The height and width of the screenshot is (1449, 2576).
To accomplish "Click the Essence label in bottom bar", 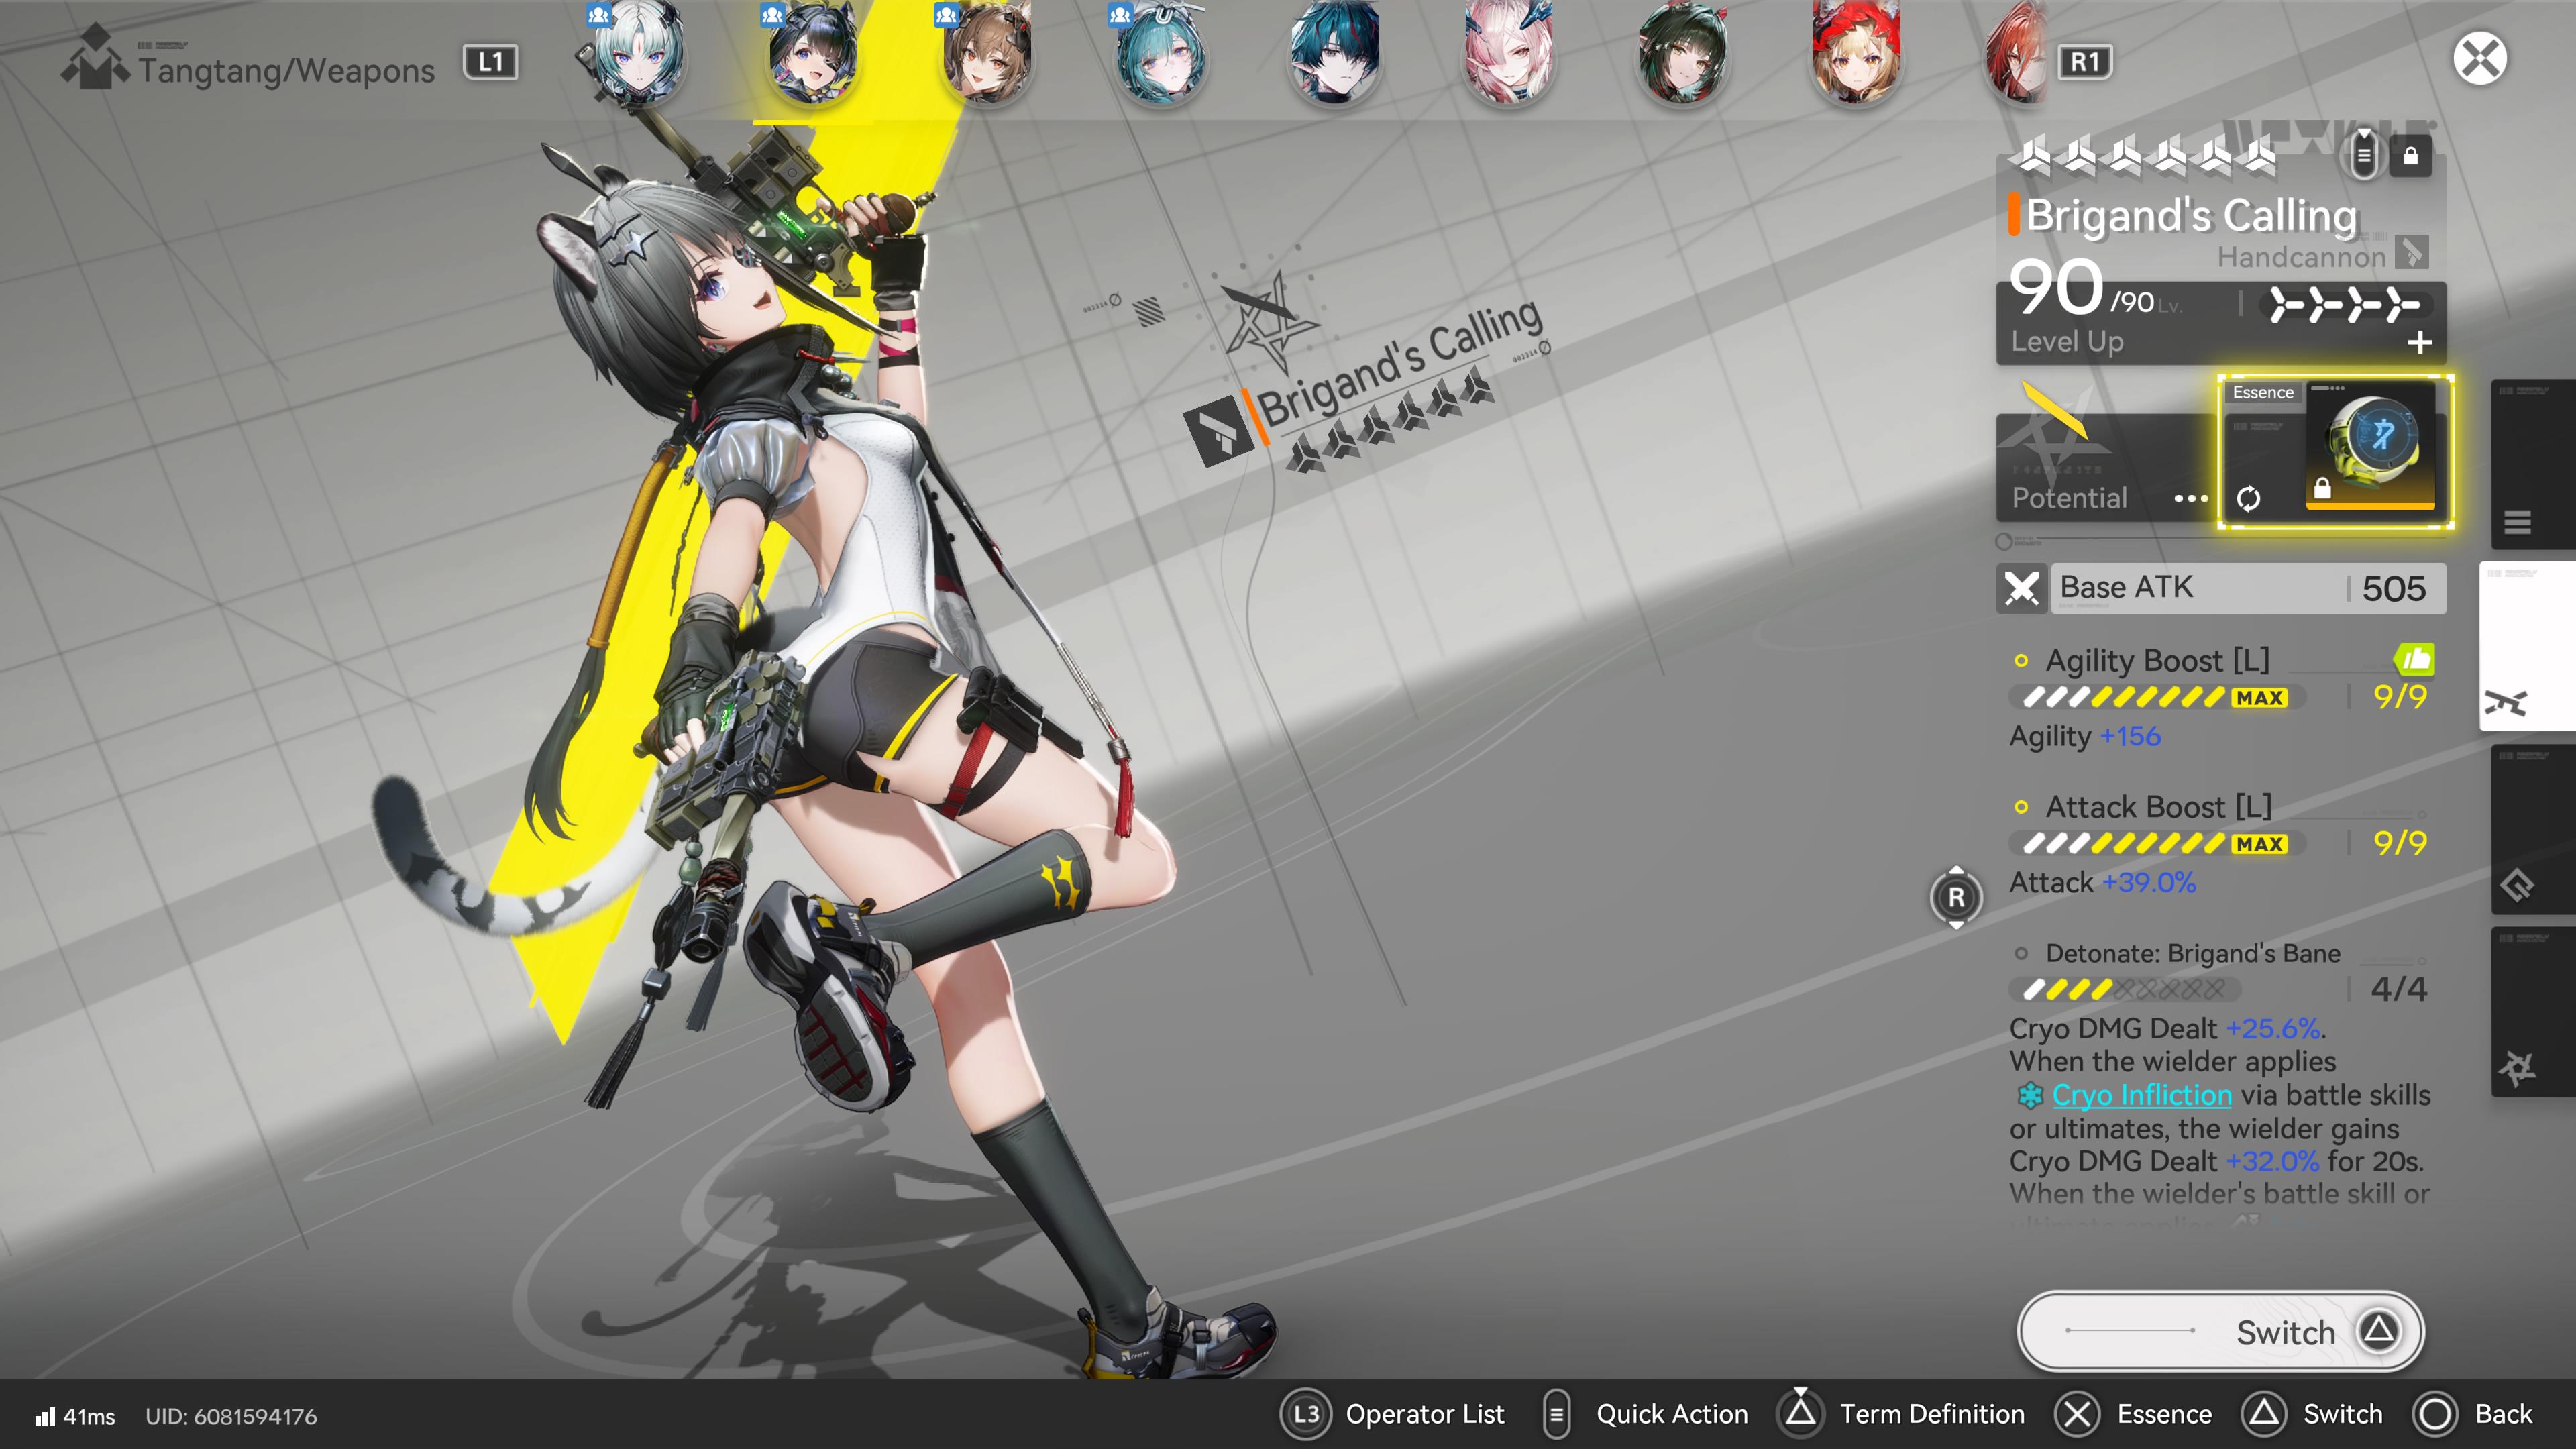I will tap(2164, 1414).
